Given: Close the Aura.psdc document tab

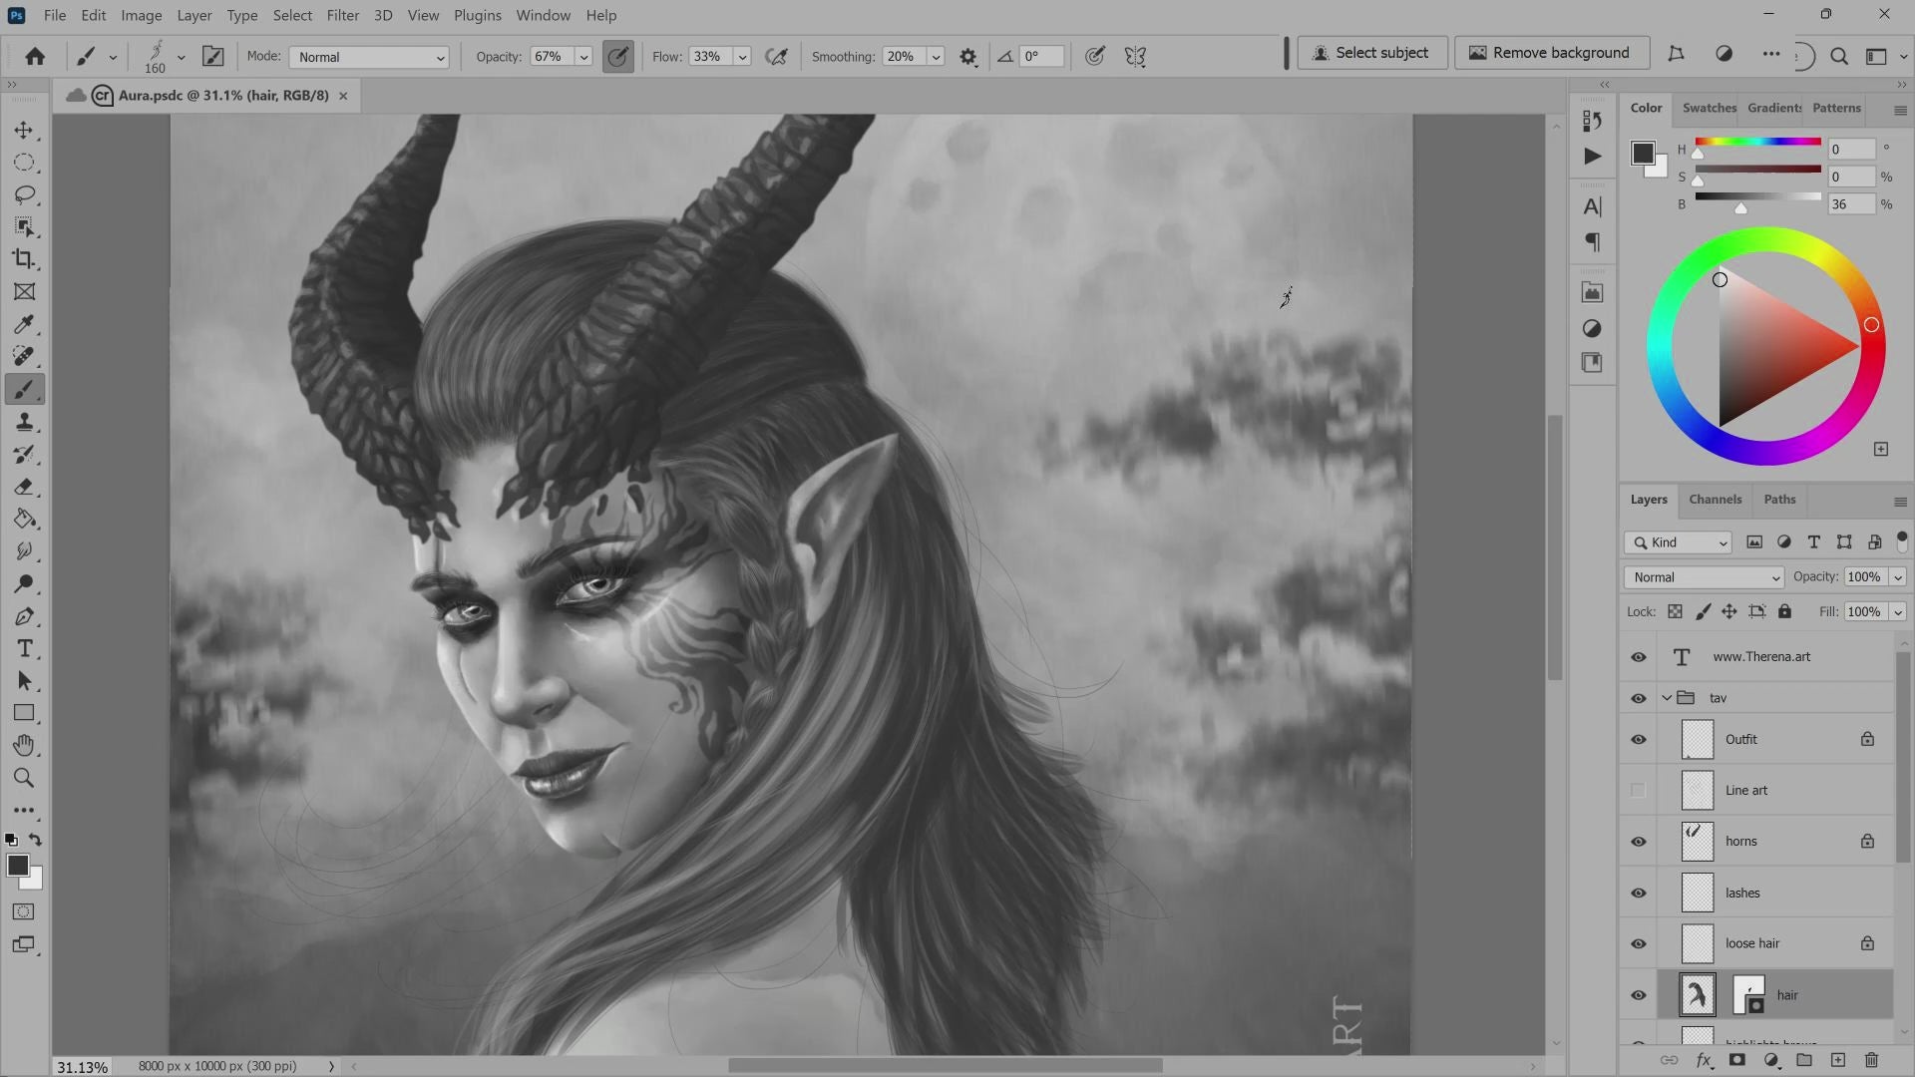Looking at the screenshot, I should [343, 96].
